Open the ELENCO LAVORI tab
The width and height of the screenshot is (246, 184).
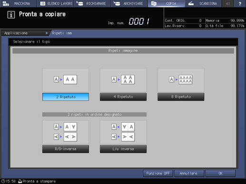[55, 3]
